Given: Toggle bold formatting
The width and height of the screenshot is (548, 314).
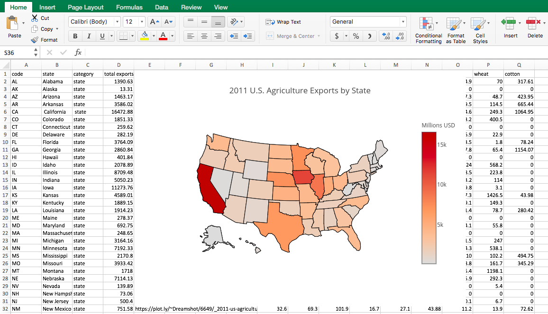Looking at the screenshot, I should (75, 36).
